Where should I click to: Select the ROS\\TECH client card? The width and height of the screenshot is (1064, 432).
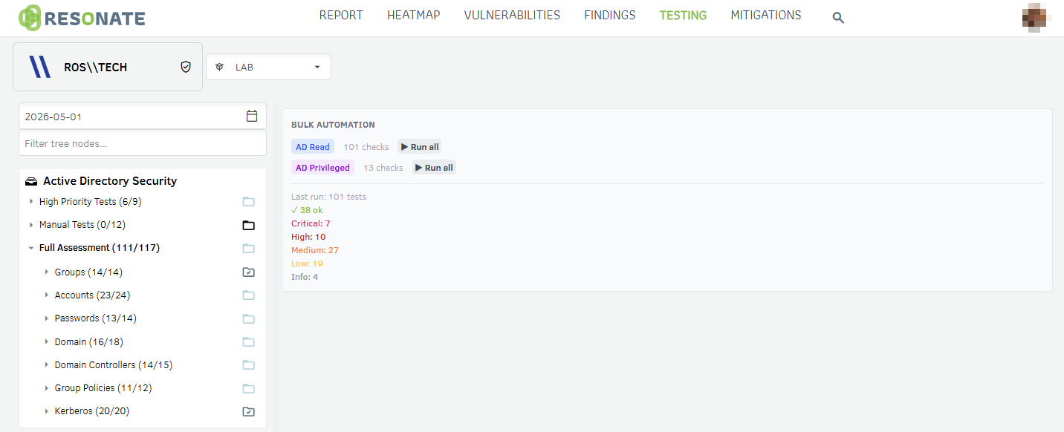pos(108,67)
